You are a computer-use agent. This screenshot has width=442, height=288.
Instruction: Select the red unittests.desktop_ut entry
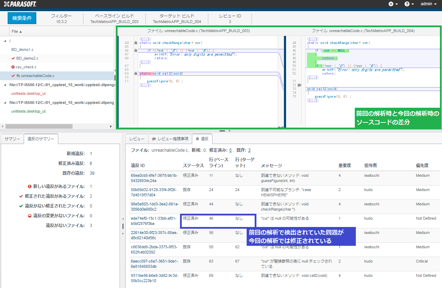pos(29,93)
